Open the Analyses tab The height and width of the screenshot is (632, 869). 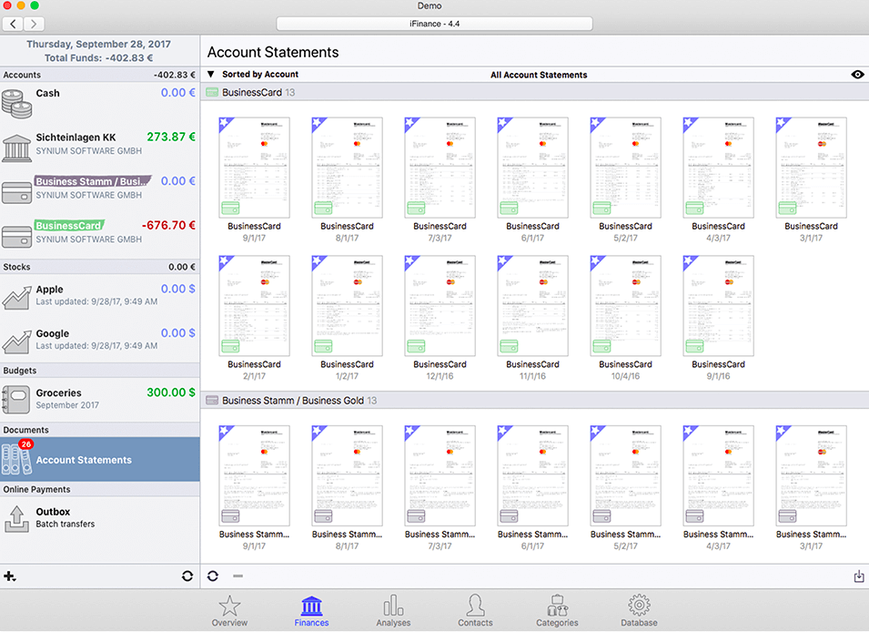pyautogui.click(x=393, y=611)
